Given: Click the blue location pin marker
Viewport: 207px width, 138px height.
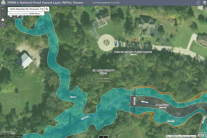Looking at the screenshot, I should click(116, 43).
